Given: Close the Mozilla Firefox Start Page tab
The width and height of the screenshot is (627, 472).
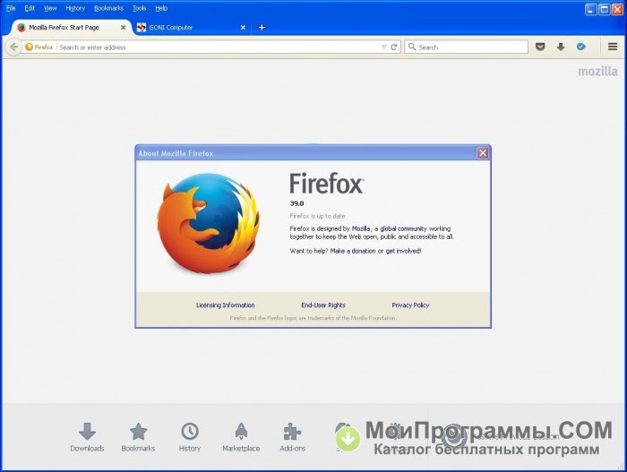Looking at the screenshot, I should point(124,27).
